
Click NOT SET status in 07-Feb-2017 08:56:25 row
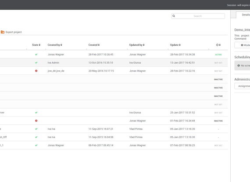[218, 146]
